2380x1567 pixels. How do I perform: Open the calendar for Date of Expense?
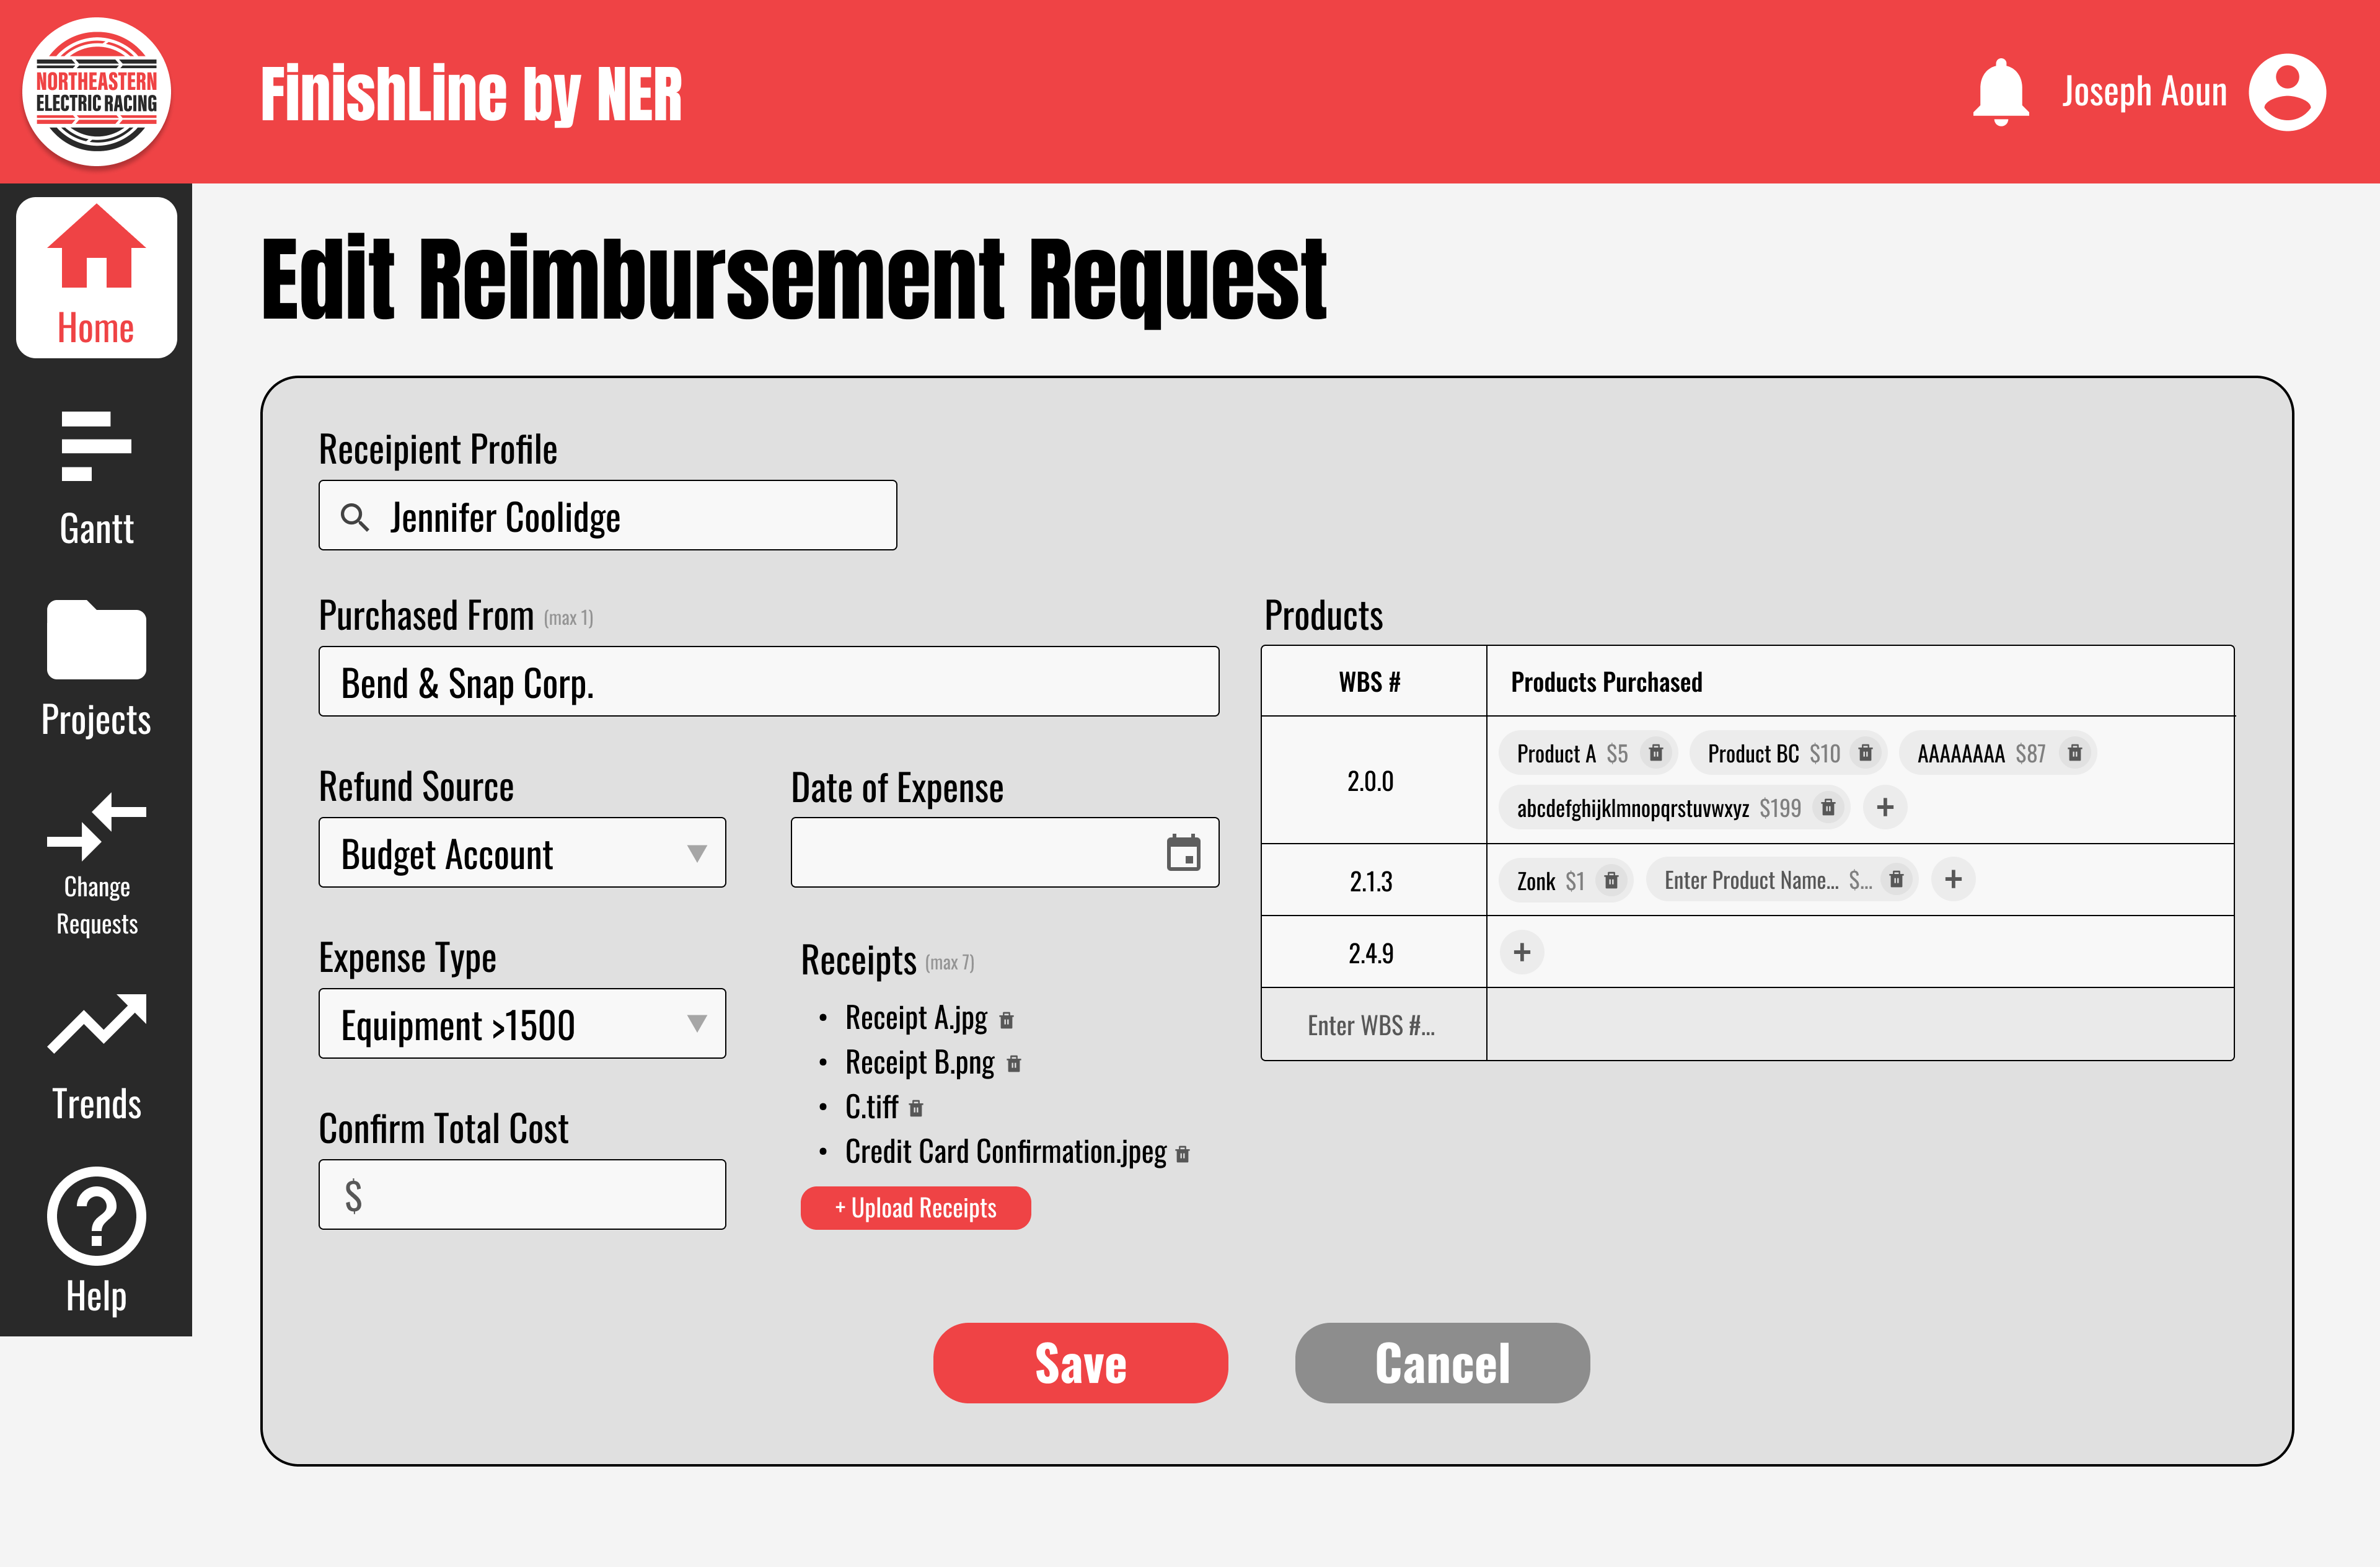tap(1185, 853)
